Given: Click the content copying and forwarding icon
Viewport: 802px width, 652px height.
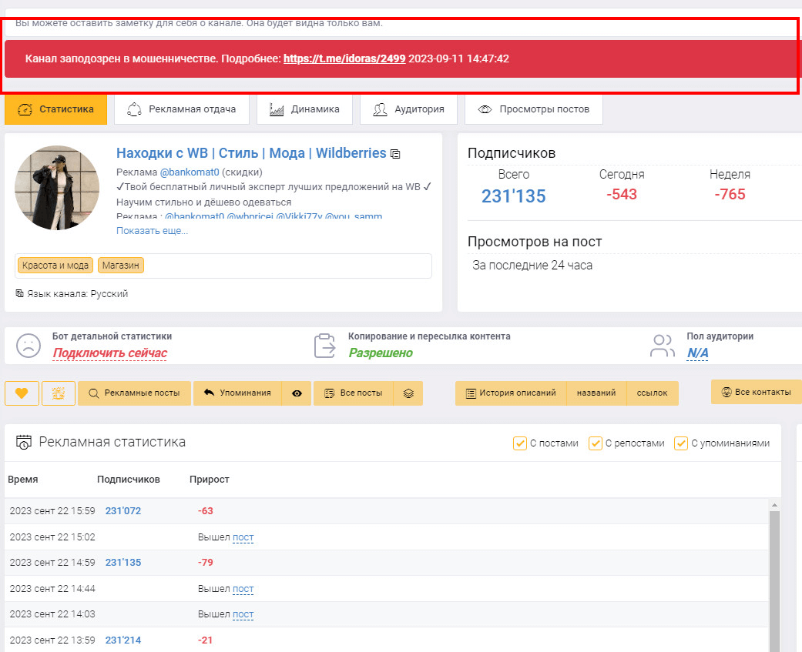Looking at the screenshot, I should point(325,346).
